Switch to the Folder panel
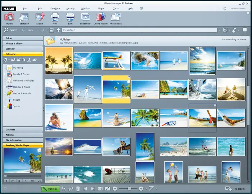252x194 pixels. 23,38
